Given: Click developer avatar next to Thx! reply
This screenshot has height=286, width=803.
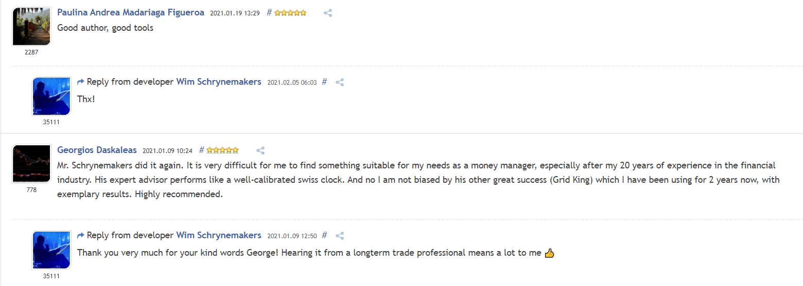Looking at the screenshot, I should click(51, 97).
